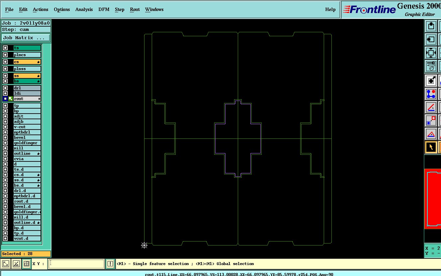Toggle display checkbox for outline layer
The width and height of the screenshot is (441, 276).
[x=5, y=153]
